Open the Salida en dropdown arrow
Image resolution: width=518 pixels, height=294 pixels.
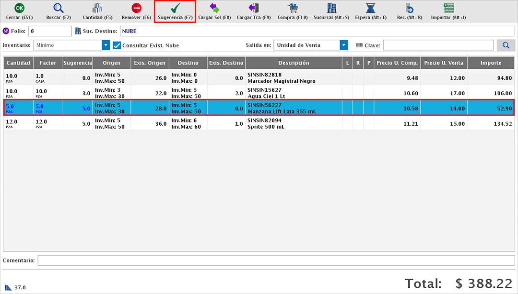click(x=343, y=45)
